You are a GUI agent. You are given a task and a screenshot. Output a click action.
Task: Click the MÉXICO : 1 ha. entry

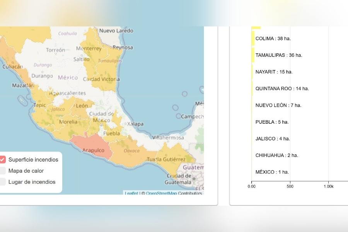point(272,172)
